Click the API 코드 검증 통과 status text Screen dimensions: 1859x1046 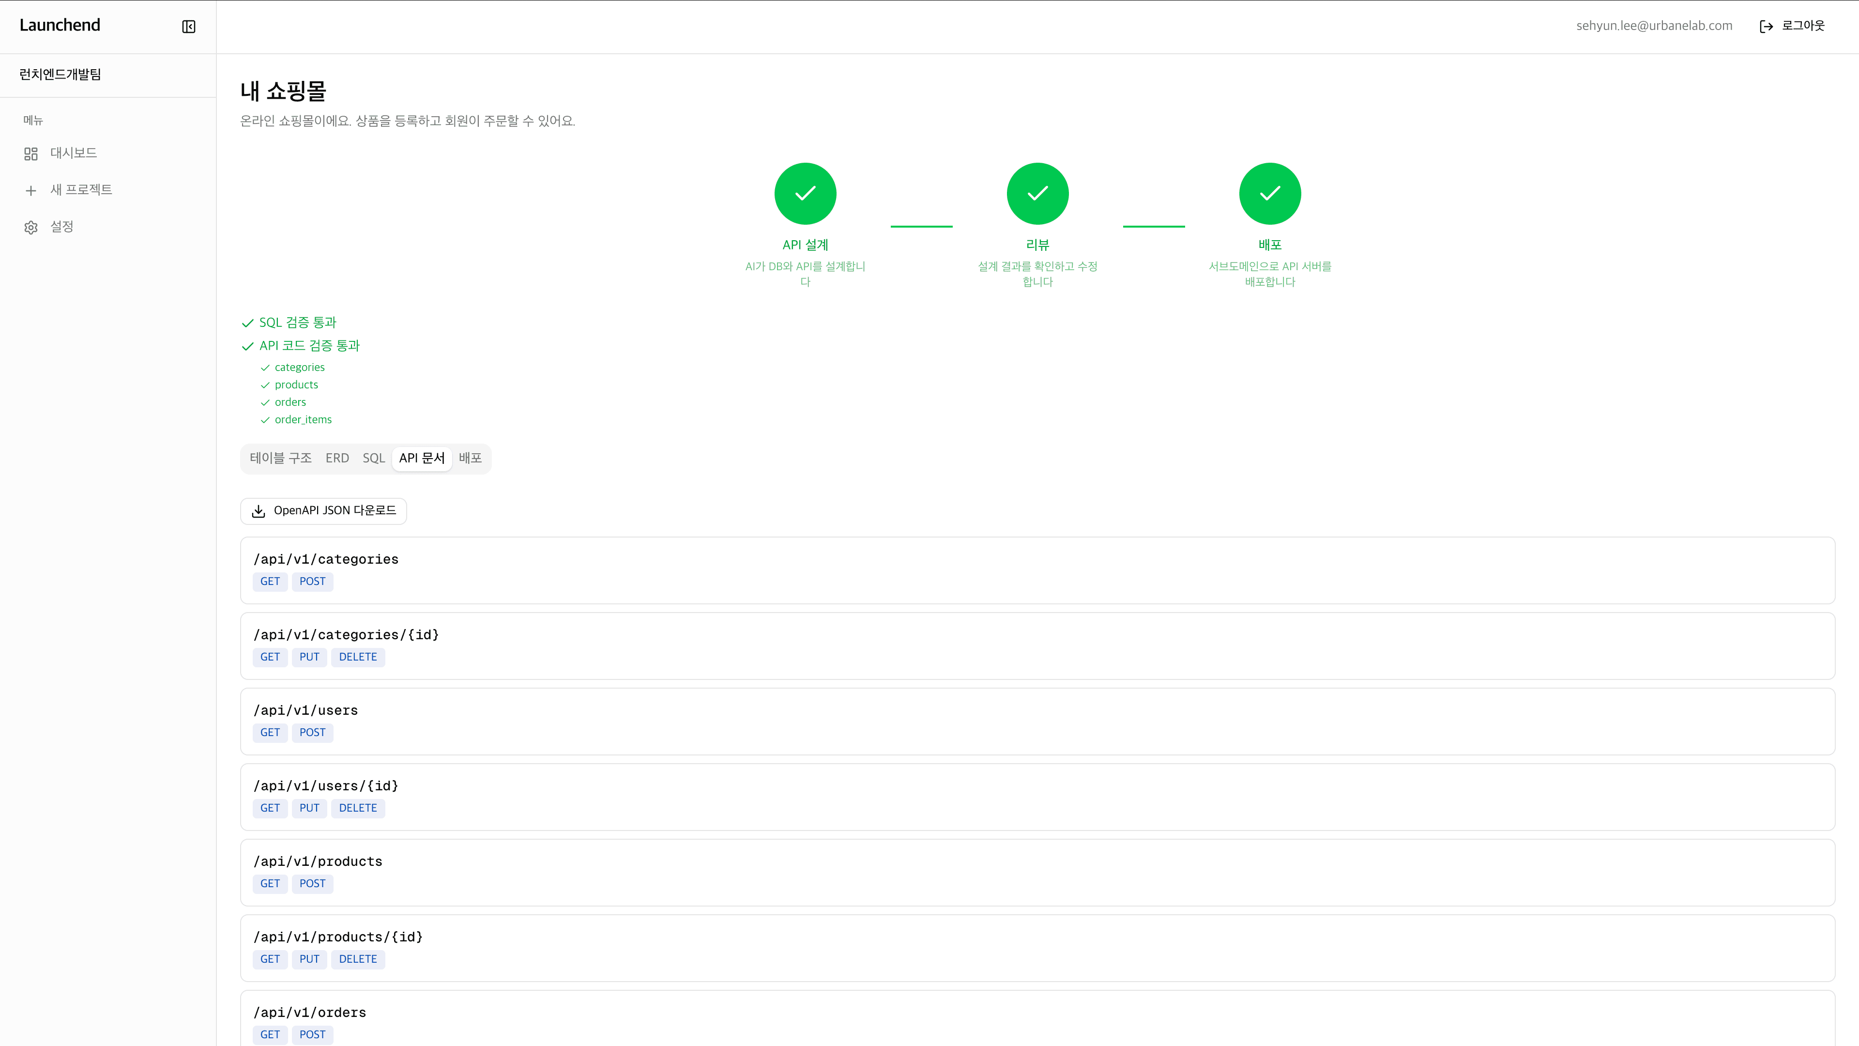pyautogui.click(x=310, y=346)
